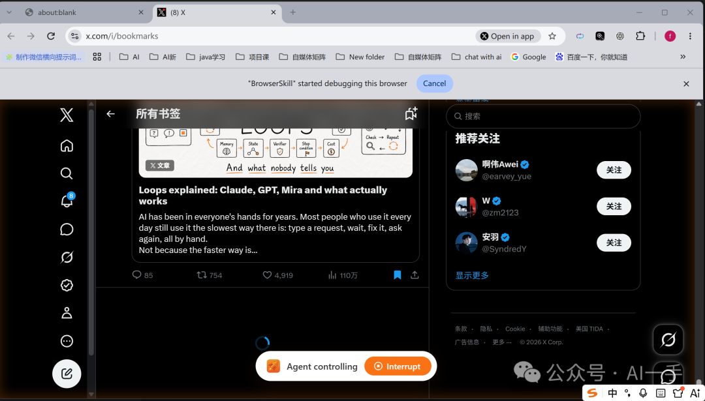Repost the Loops post (754)
Screen dimensions: 705x401
(x=210, y=275)
